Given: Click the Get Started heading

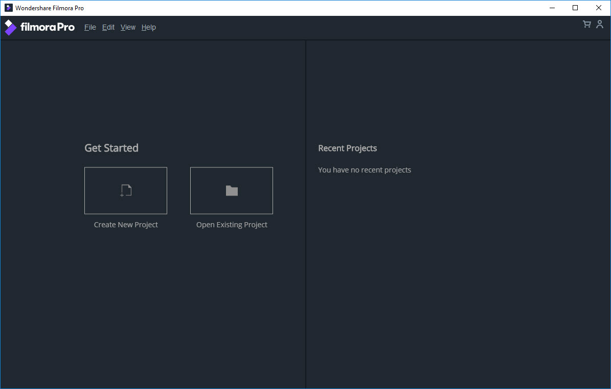Looking at the screenshot, I should (x=111, y=148).
